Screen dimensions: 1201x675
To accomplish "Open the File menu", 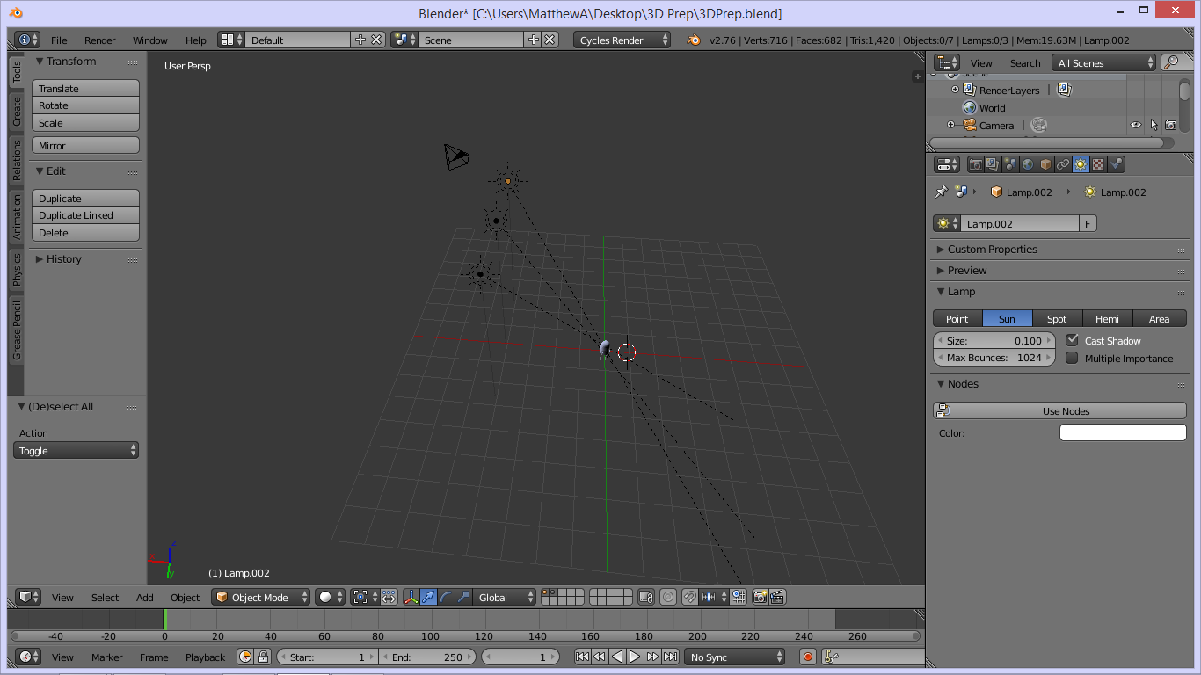I will coord(59,40).
